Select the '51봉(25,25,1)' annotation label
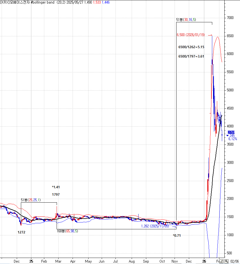The image size is (240, 264). click(x=31, y=200)
